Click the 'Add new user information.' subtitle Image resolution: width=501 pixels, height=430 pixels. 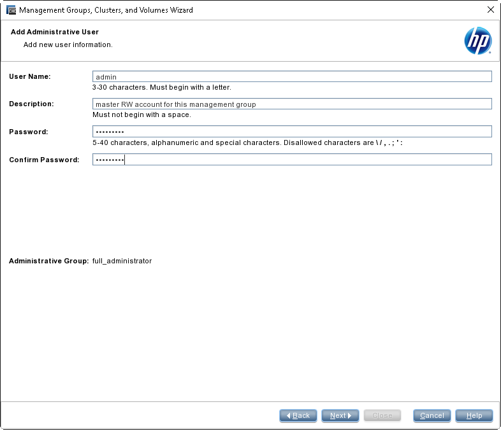[x=68, y=45]
